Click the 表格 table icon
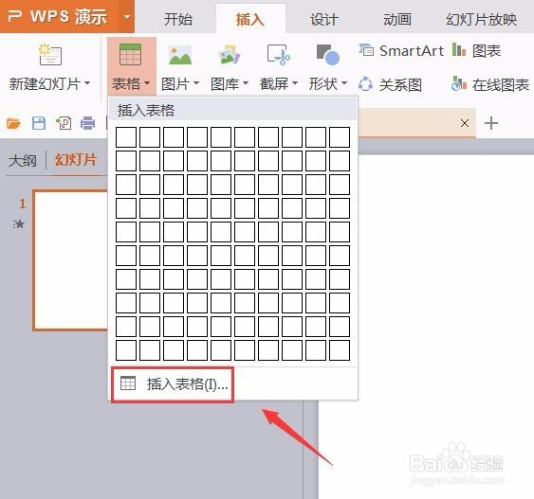Image resolution: width=534 pixels, height=499 pixels. 131,54
